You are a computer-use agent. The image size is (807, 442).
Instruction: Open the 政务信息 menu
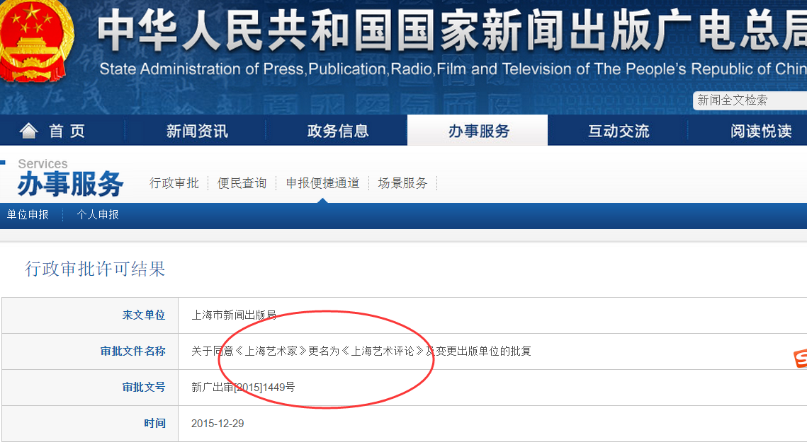338,131
